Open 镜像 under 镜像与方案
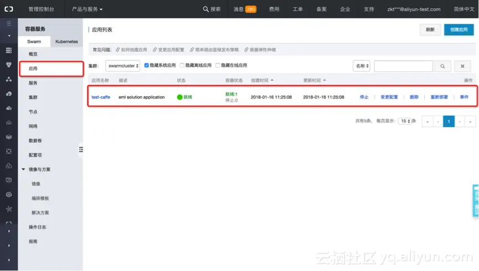Image resolution: width=479 pixels, height=271 pixels. (36, 184)
